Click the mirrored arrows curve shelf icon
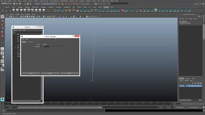Screen dimensions: 205x115 tap(59, 10)
